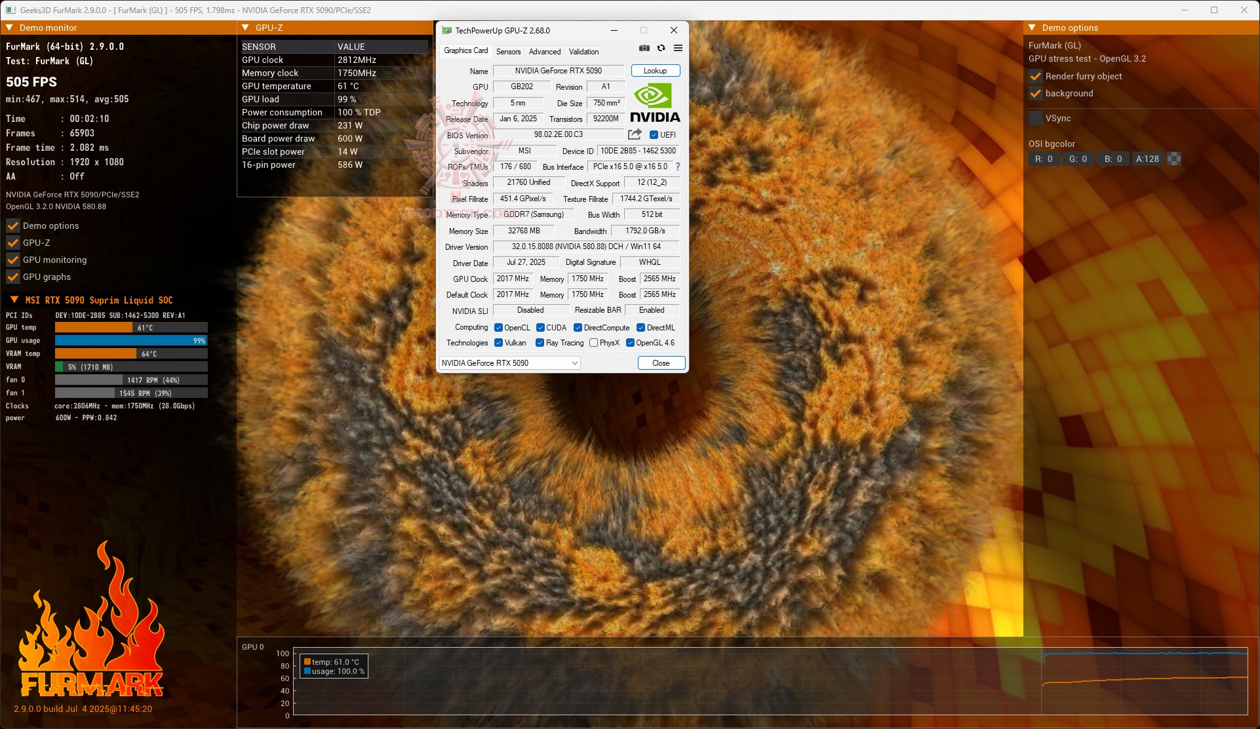The width and height of the screenshot is (1260, 729).
Task: Collapse the Demo options panel
Action: 1031,28
